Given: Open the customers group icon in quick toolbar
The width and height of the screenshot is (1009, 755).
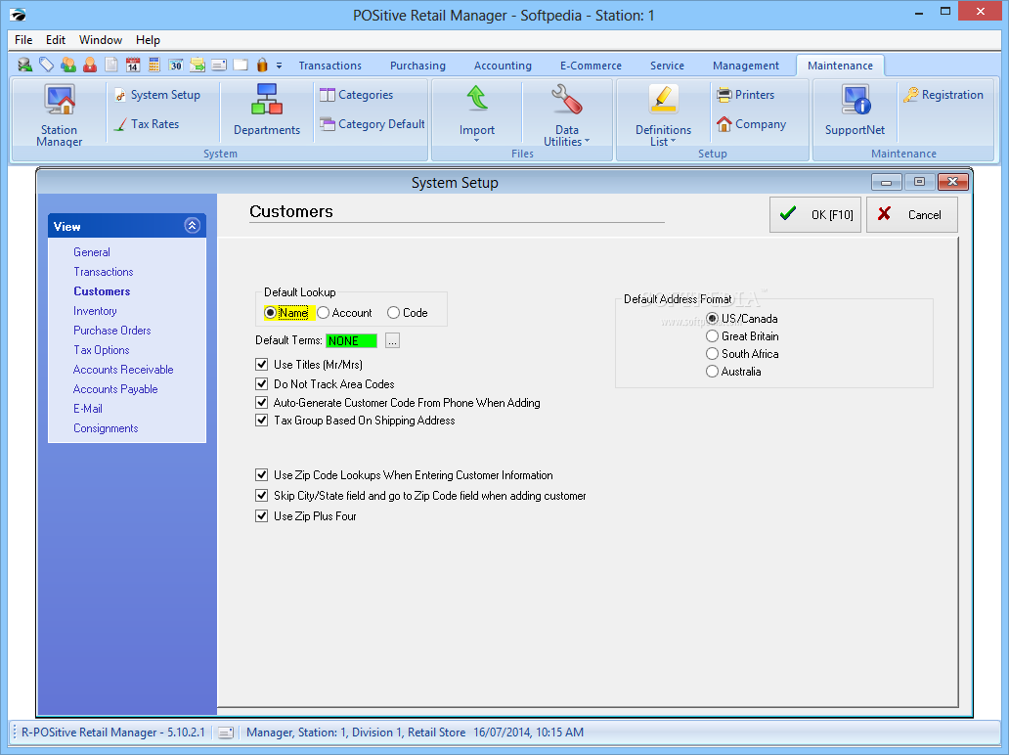Looking at the screenshot, I should pyautogui.click(x=68, y=65).
